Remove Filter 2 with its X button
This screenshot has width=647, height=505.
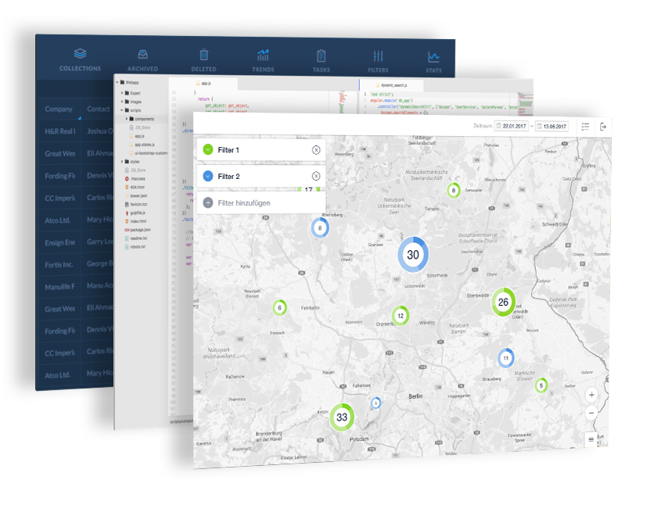pyautogui.click(x=316, y=177)
